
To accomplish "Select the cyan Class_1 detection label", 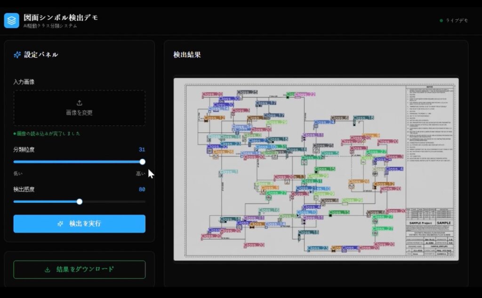I will pyautogui.click(x=229, y=172).
